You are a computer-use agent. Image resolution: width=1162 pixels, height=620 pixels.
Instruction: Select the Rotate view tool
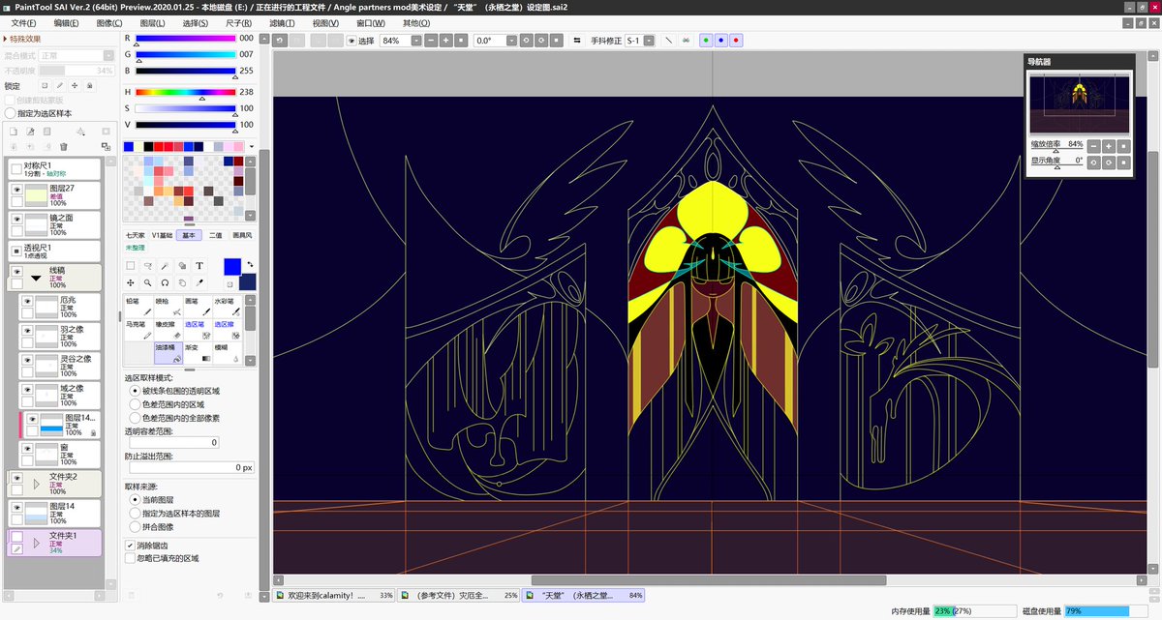[165, 282]
